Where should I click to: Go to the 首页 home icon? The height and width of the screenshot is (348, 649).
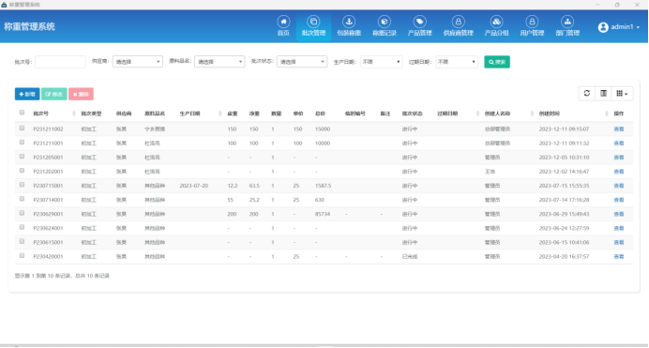click(x=283, y=22)
